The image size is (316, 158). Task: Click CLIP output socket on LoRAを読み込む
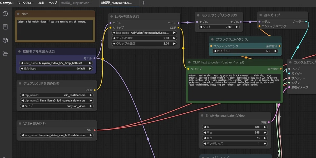coord(178,28)
